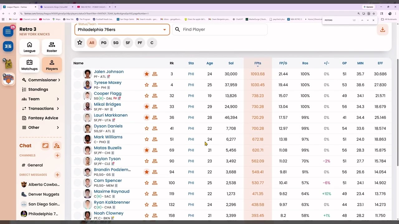Click the roster action icon for Tyrese Maxey
This screenshot has height=224, width=399.
pyautogui.click(x=155, y=85)
